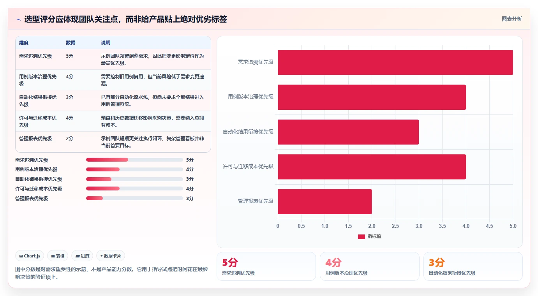Click the 许可与迁移成本优先级 progress bar

click(134, 189)
